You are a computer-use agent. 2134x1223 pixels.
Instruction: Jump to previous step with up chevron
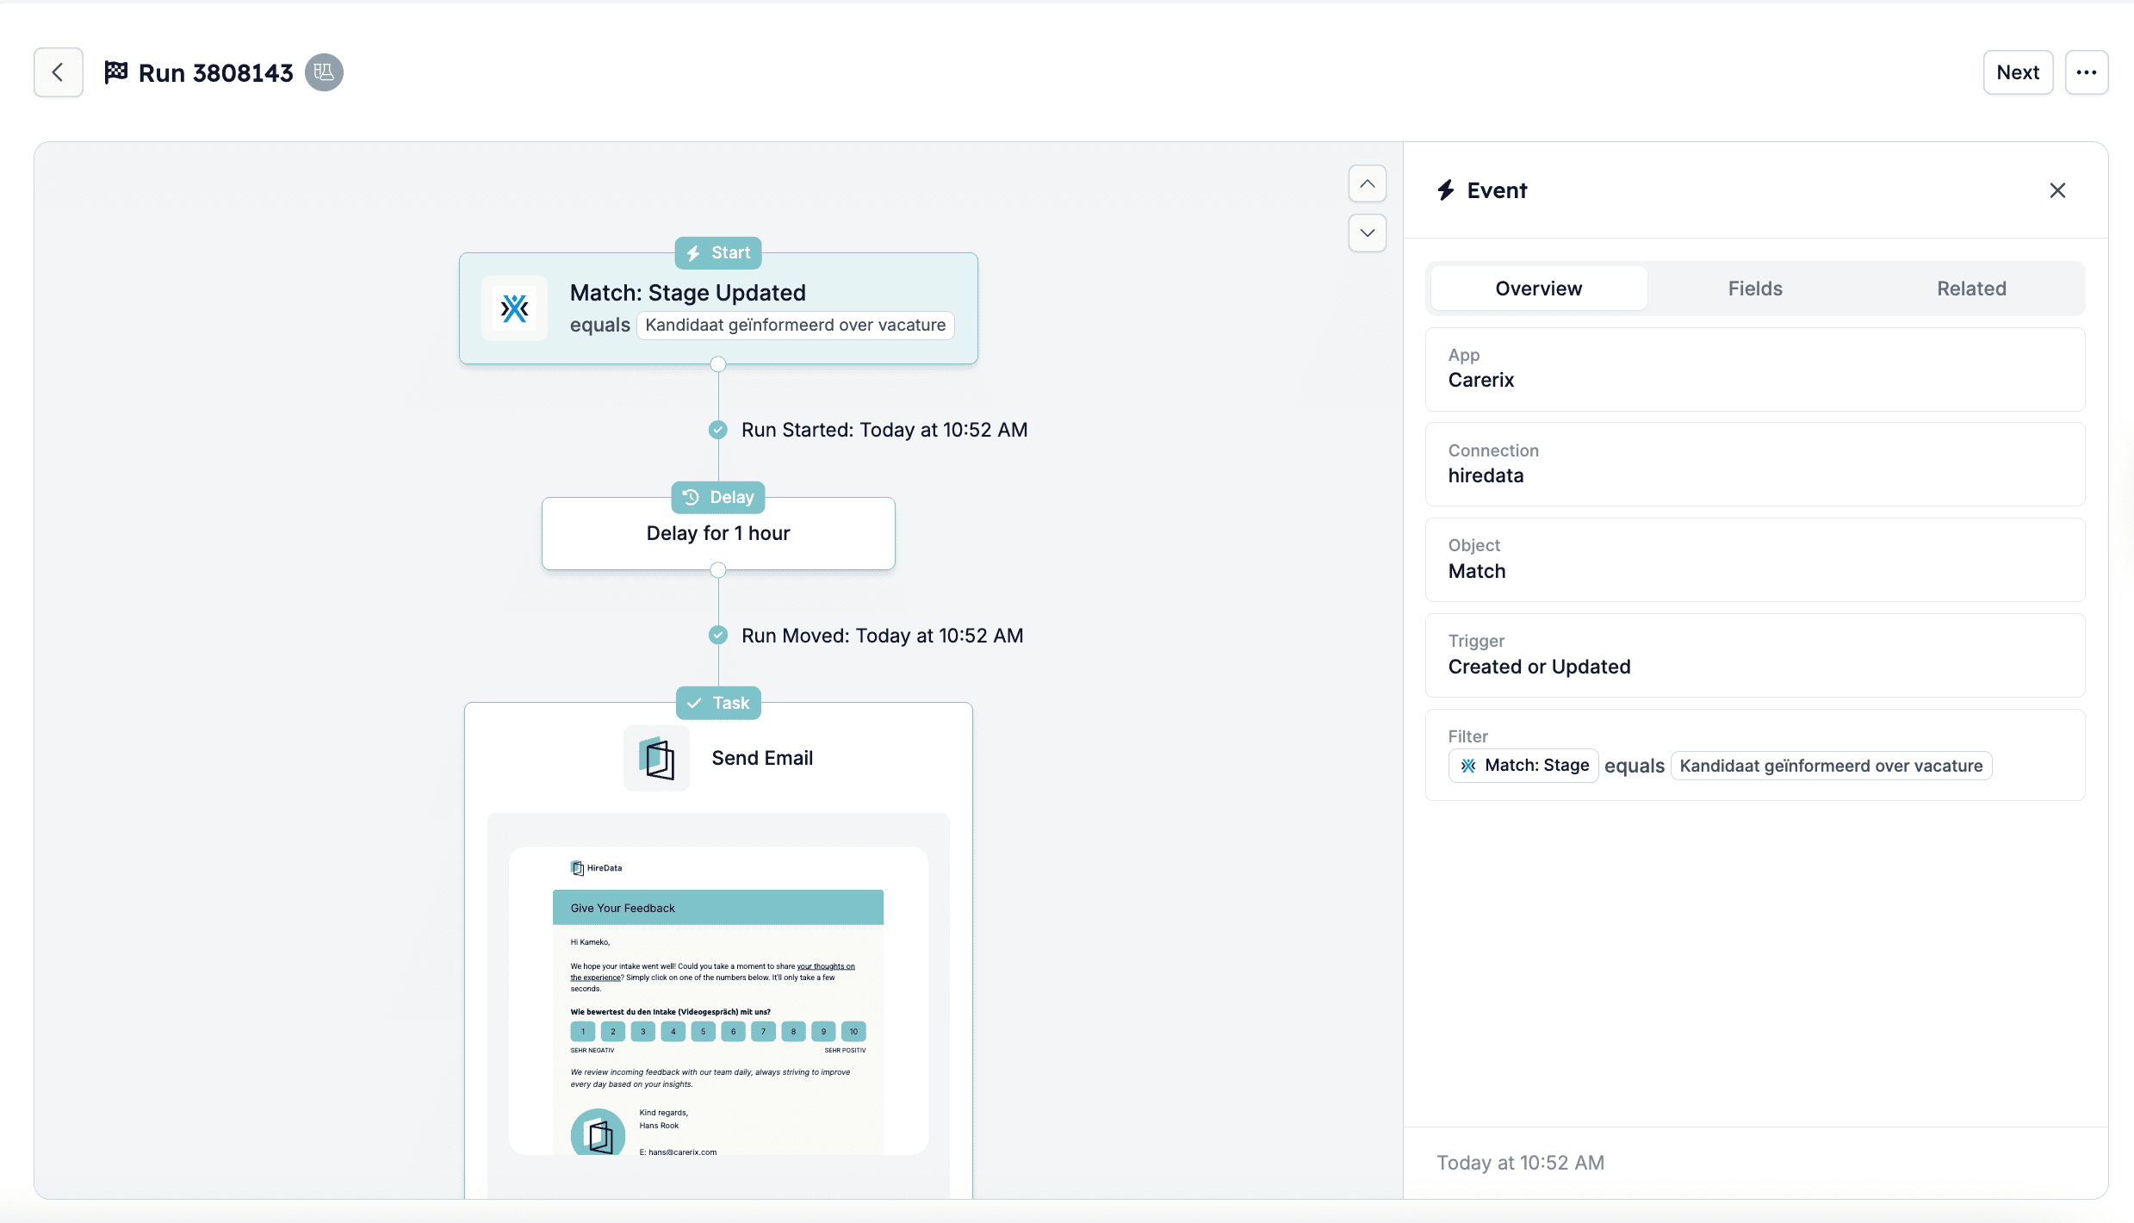[x=1367, y=183]
